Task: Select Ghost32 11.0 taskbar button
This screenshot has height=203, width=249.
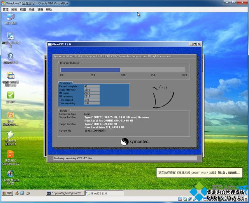Action: coord(104,193)
